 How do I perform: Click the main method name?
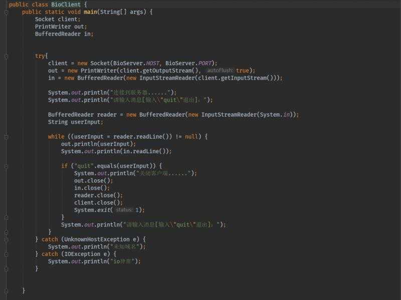click(90, 12)
